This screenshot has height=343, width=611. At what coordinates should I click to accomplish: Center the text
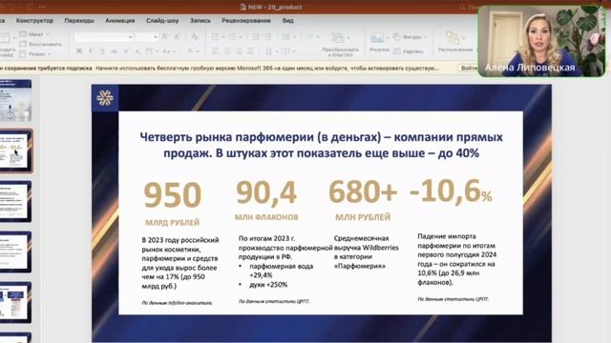[x=227, y=50]
